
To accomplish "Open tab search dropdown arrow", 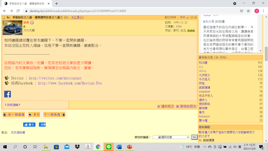I will click(235, 3).
